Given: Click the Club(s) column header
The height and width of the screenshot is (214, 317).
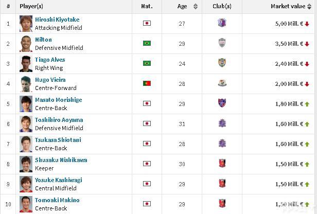Looking at the screenshot, I should [x=222, y=6].
